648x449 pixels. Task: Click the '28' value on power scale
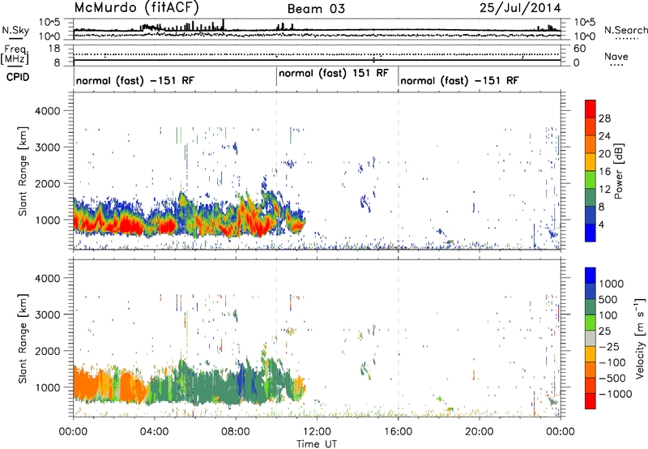604,118
